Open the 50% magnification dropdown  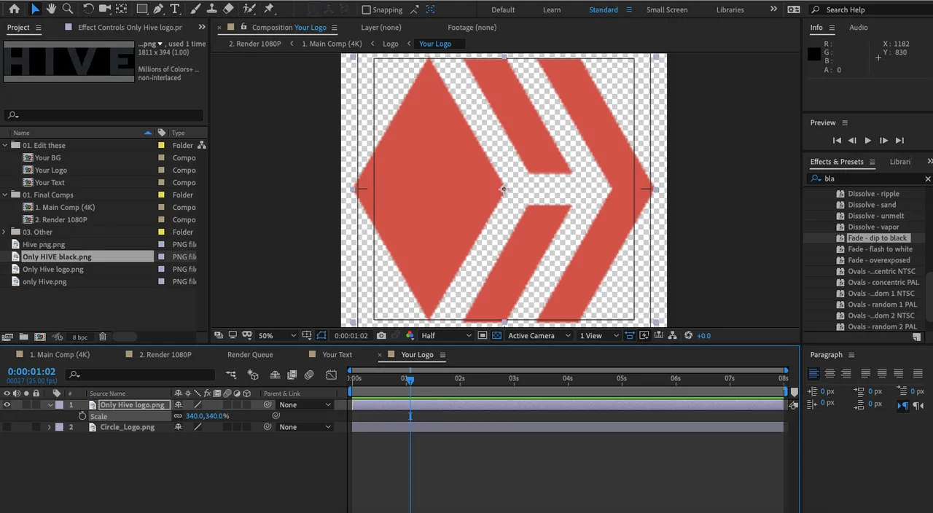[277, 336]
